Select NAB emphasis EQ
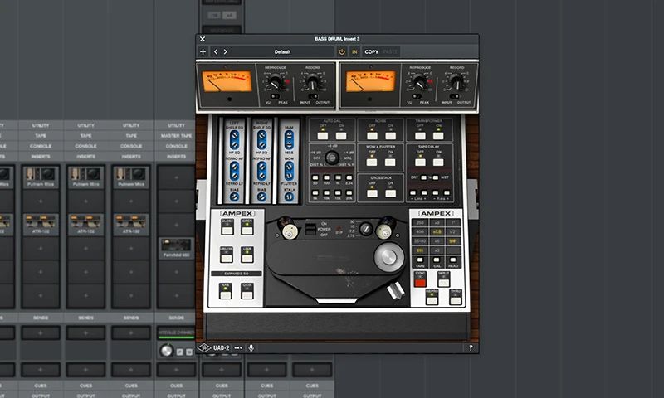This screenshot has height=398, width=664. click(226, 292)
